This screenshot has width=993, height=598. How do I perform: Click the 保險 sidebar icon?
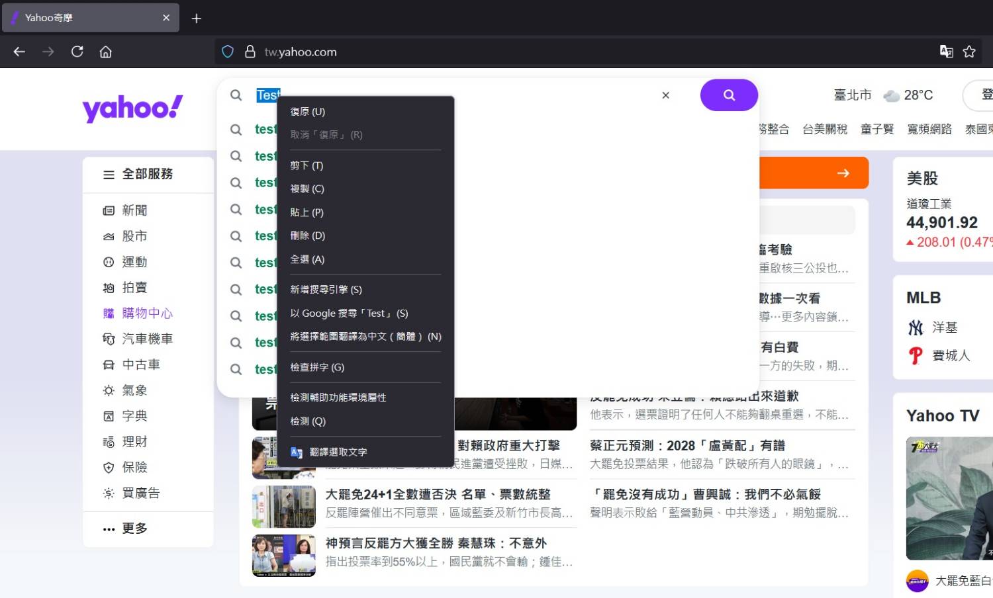109,468
